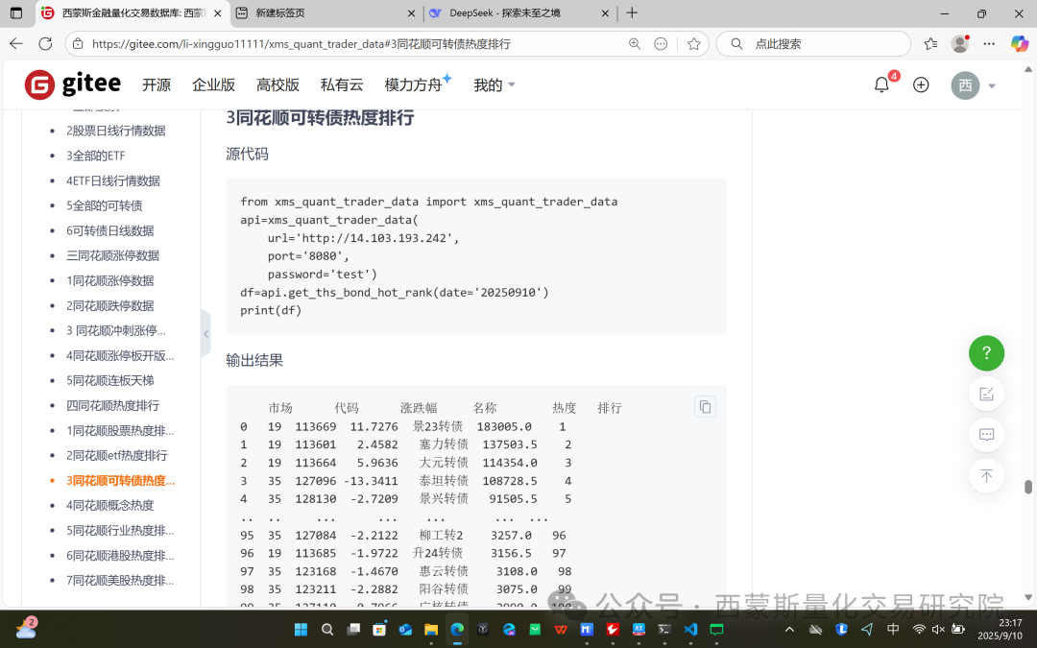This screenshot has height=648, width=1037.
Task: Jump to 2股票日线行情数据 section
Action: 116,131
